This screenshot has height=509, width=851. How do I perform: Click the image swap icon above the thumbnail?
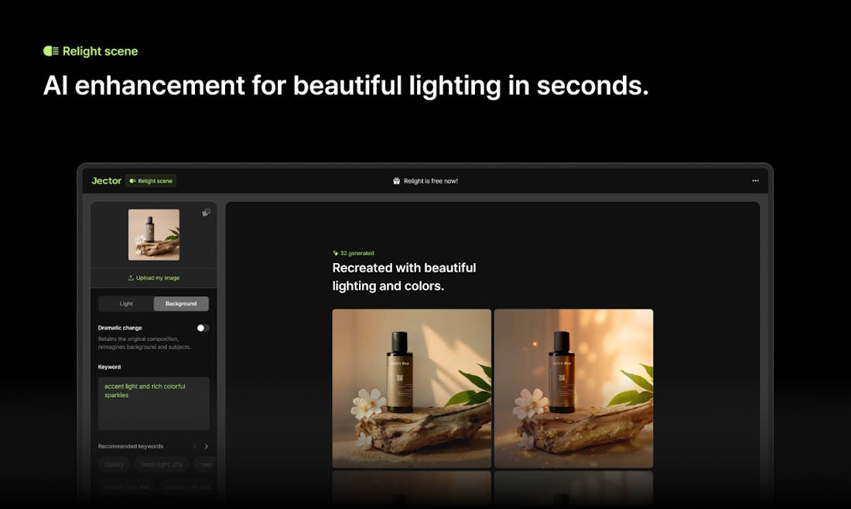pos(207,212)
